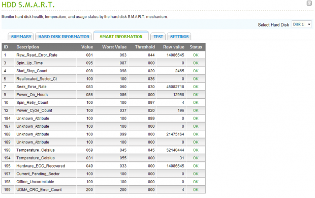
Task: Switch to the Summary tab
Action: [21, 37]
